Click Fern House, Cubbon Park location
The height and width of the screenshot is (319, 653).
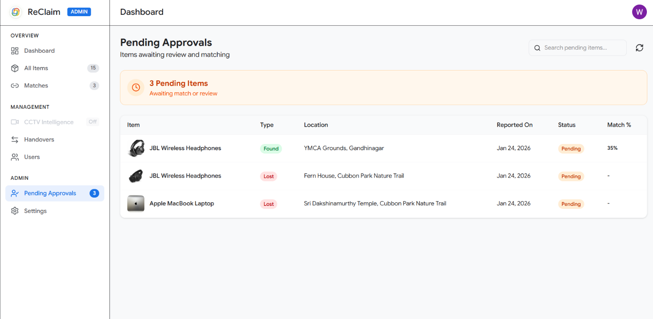pyautogui.click(x=354, y=176)
